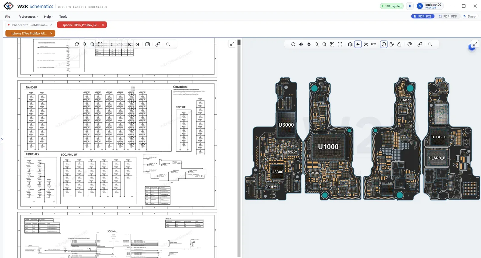481x258 pixels.
Task: Open the PCB color palette
Action: pos(409,44)
